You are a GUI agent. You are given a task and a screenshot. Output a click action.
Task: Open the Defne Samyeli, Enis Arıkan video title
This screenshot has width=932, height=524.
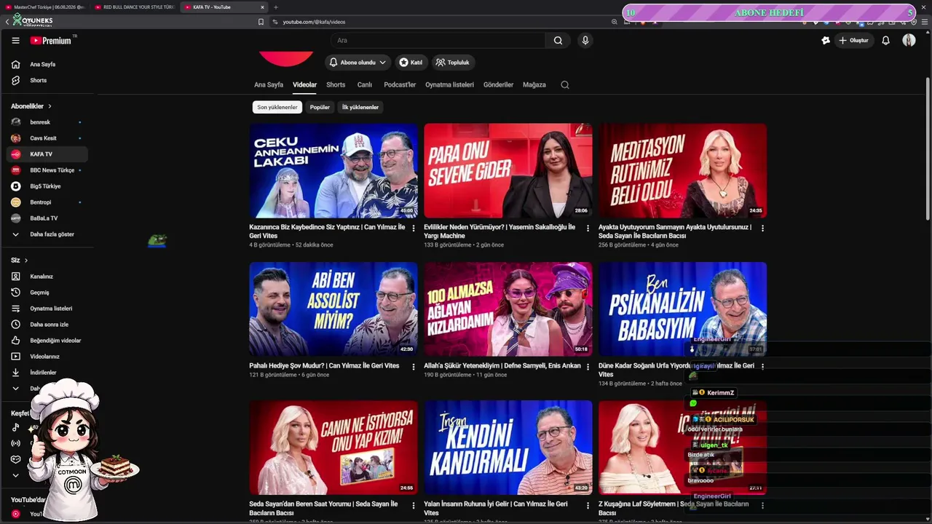pos(502,366)
